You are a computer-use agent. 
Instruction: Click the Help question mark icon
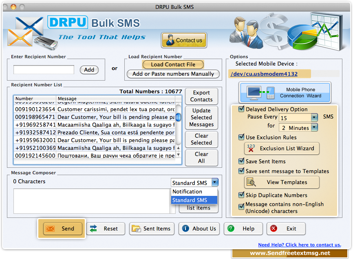point(231,228)
